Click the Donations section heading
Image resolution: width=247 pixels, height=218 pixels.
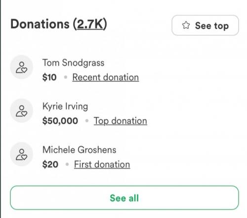59,24
